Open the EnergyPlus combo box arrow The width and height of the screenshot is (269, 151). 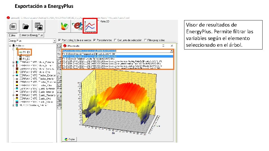click(54, 41)
